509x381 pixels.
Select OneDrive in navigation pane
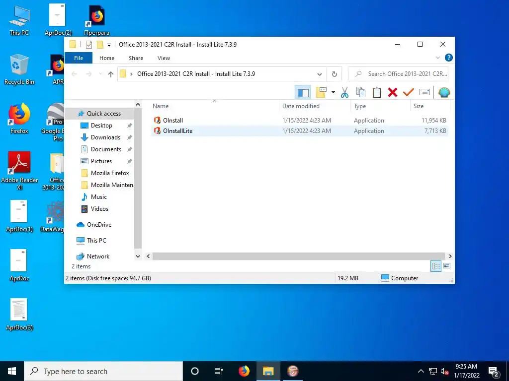99,225
